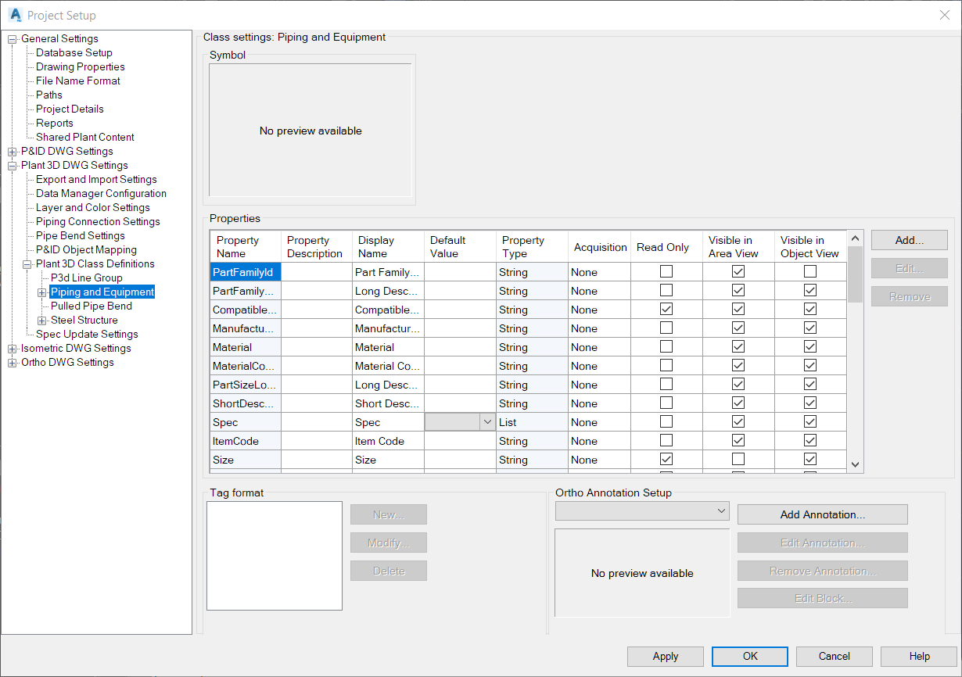This screenshot has height=677, width=962.
Task: Check Read Only for the Material property
Action: pyautogui.click(x=665, y=346)
